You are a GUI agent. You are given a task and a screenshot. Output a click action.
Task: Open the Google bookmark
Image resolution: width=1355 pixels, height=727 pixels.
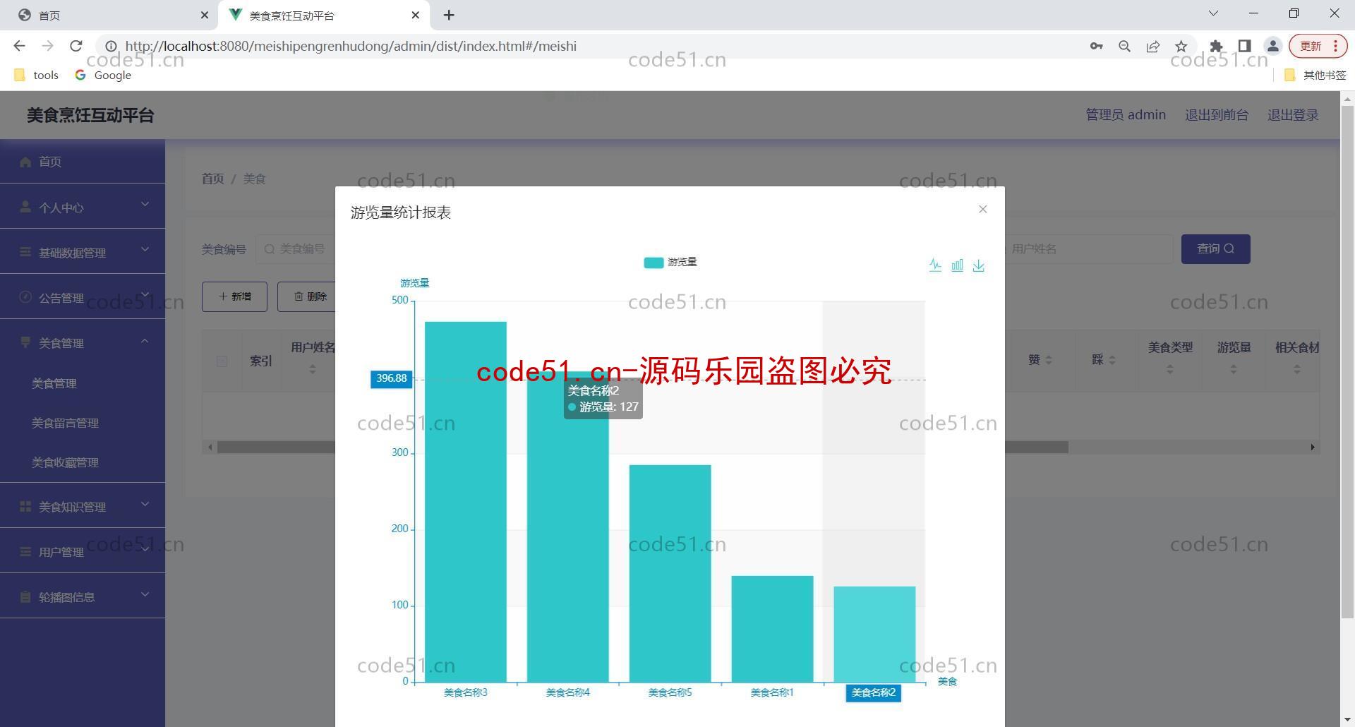coord(103,75)
